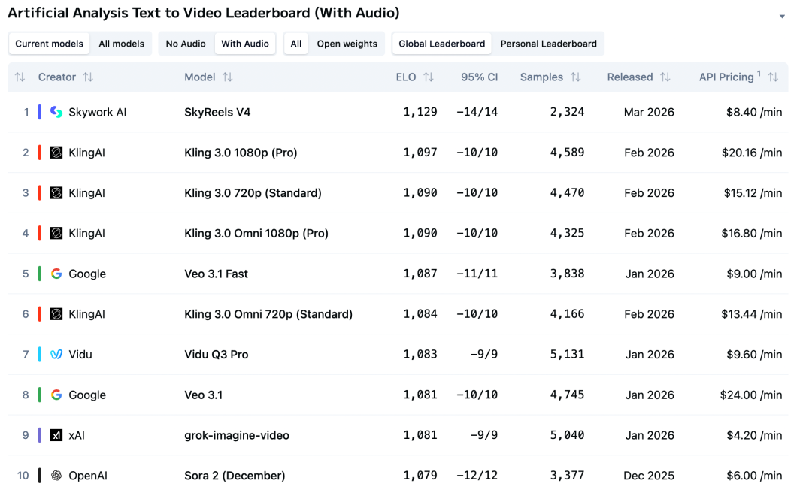Sort by ELO using its arrows icon
Screen dimensions: 812x493
coord(429,77)
